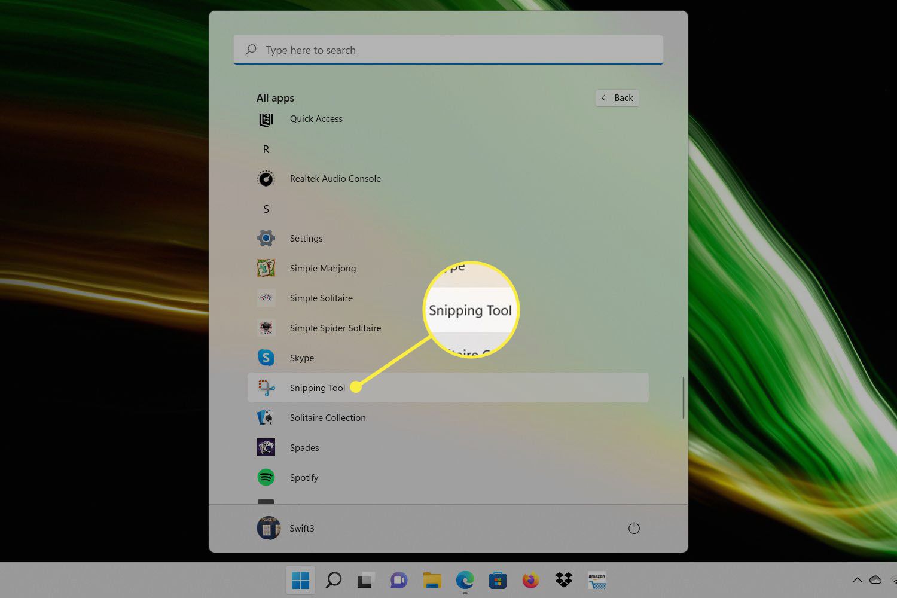
Task: Open taskbar Search magnifier
Action: point(333,579)
